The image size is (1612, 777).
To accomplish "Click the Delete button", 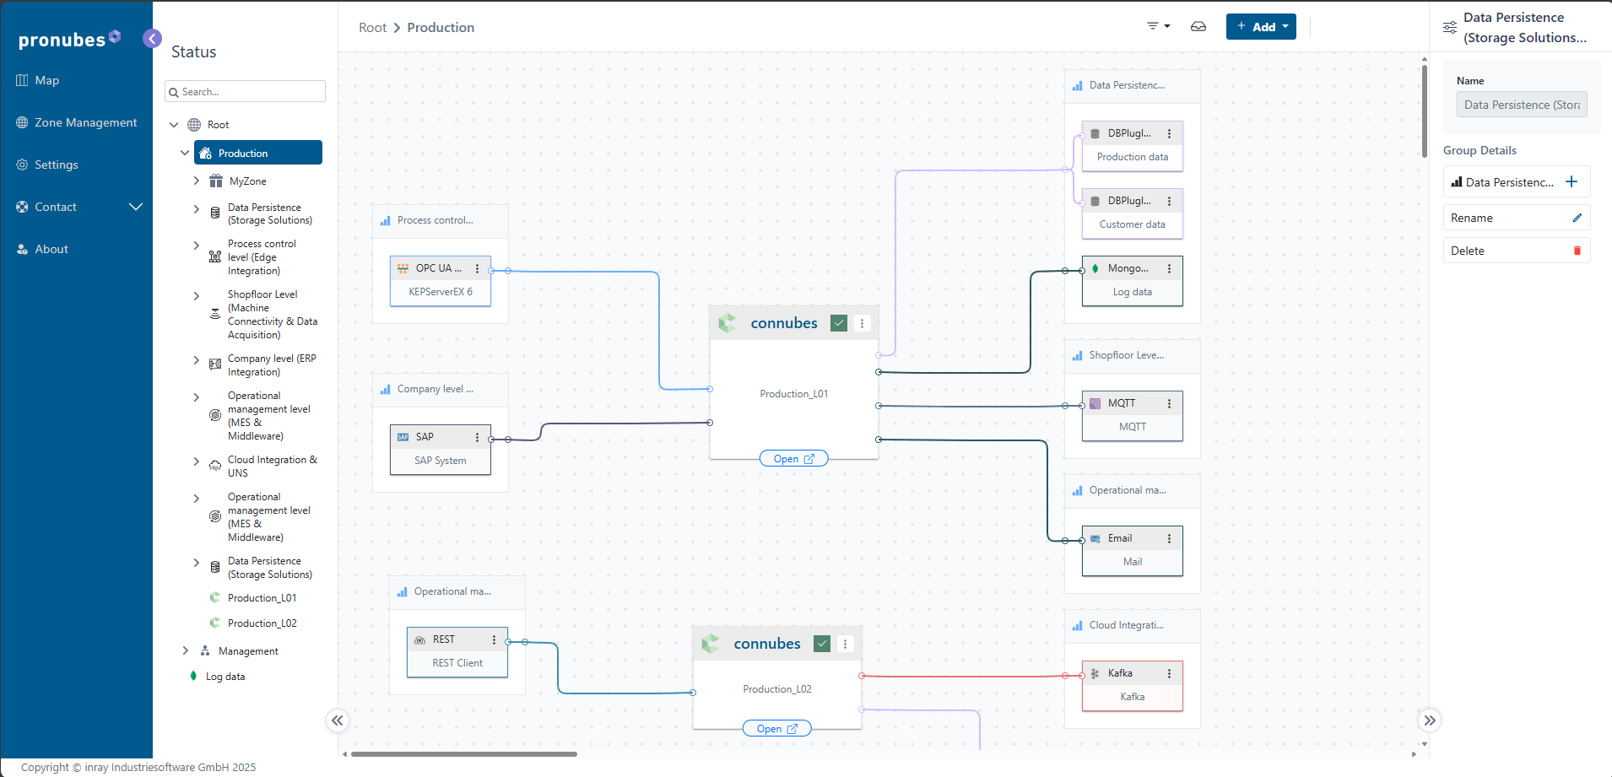I will coord(1517,251).
